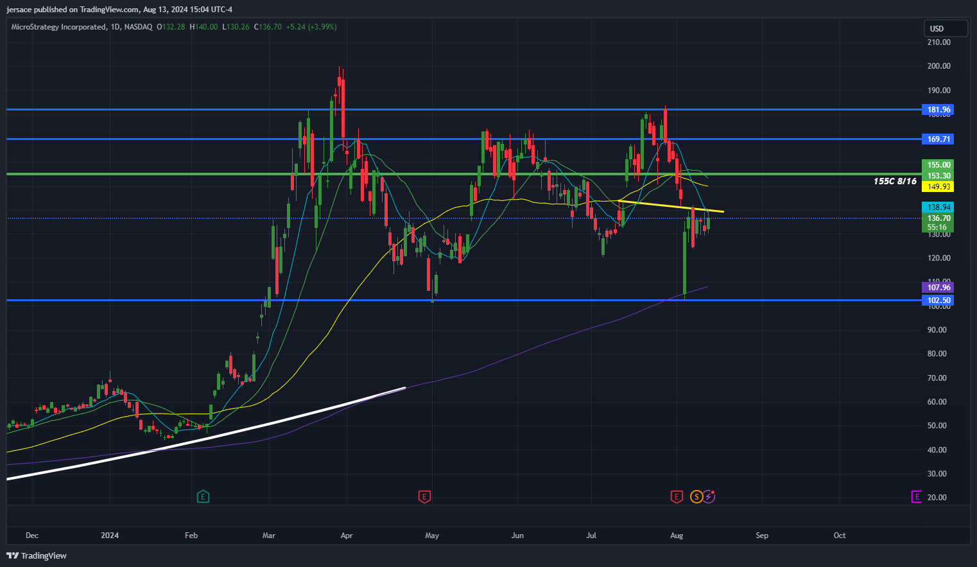Viewport: 977px width, 567px height.
Task: Click the high value H140.00
Action: point(203,27)
